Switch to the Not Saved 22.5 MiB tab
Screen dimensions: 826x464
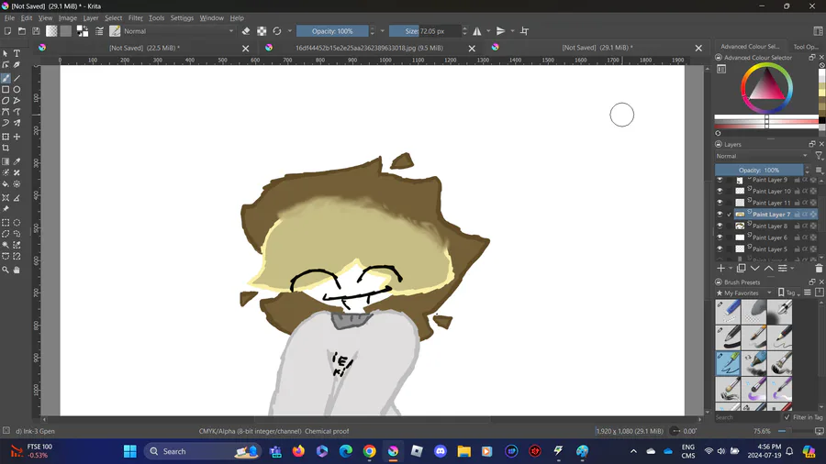click(x=144, y=48)
